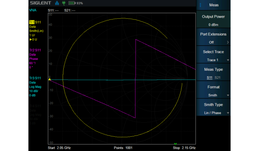Select S21 as measurement type
The image size is (259, 151).
(x=218, y=77)
